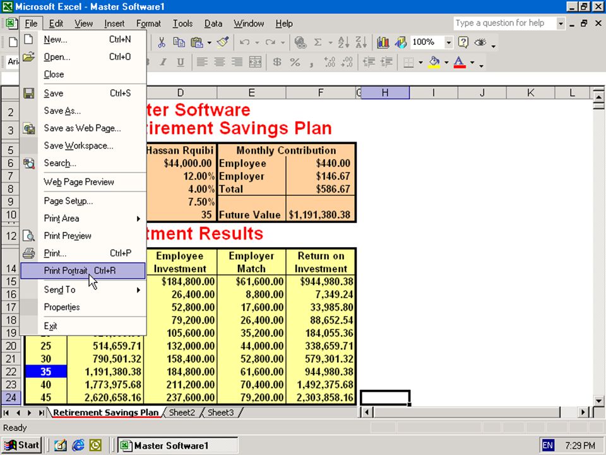This screenshot has width=606, height=455.
Task: Show the Drawing toolbar
Action: tap(401, 42)
